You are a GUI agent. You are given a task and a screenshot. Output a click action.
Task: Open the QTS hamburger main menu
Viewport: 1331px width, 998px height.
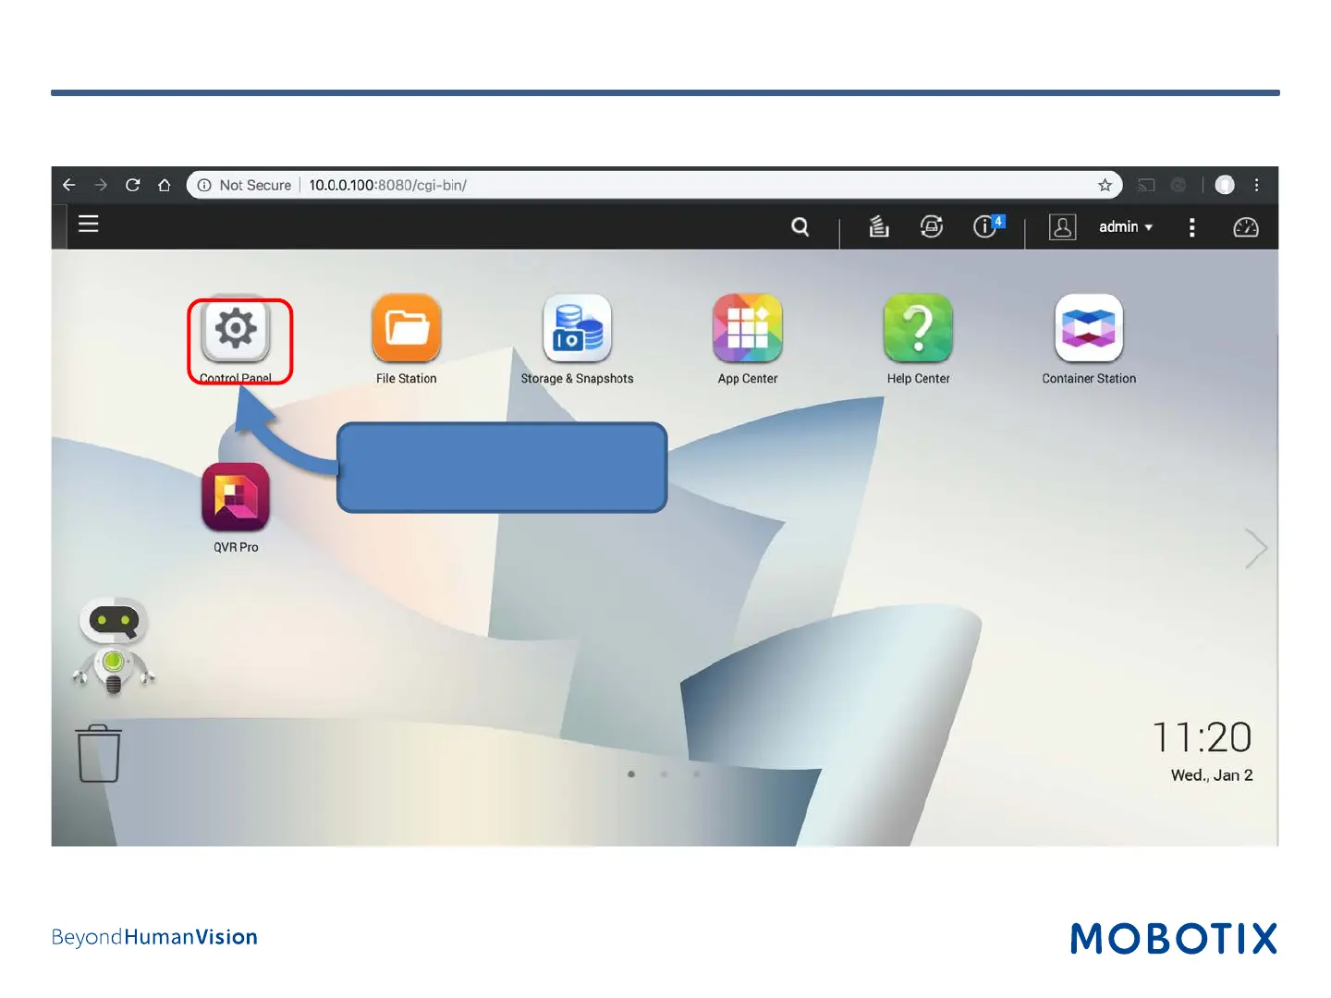(x=89, y=224)
